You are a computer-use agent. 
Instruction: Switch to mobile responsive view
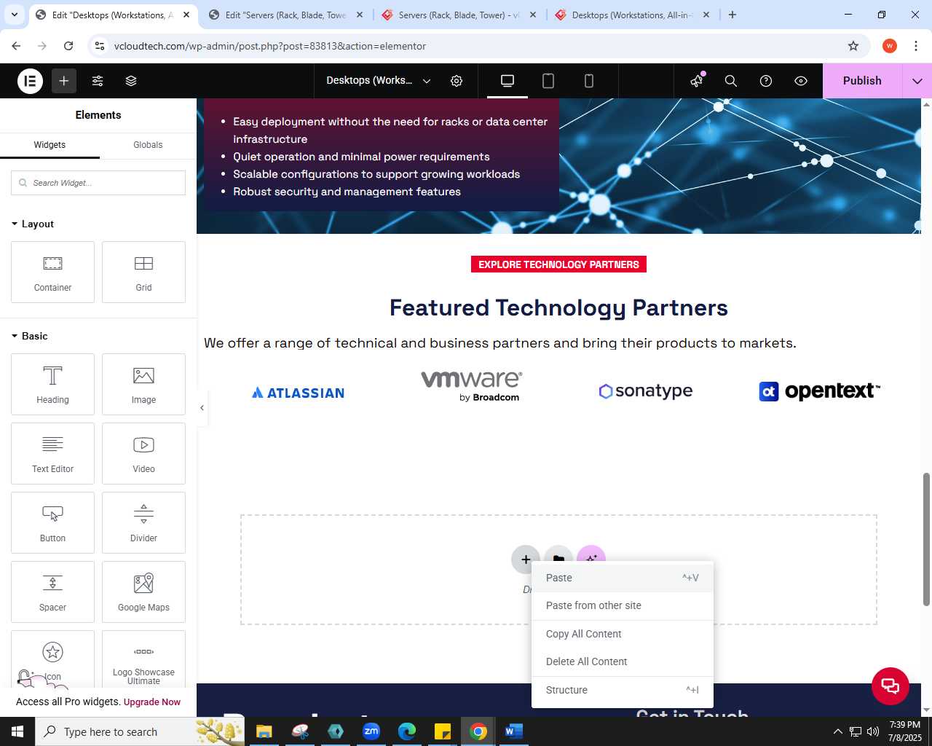click(589, 81)
